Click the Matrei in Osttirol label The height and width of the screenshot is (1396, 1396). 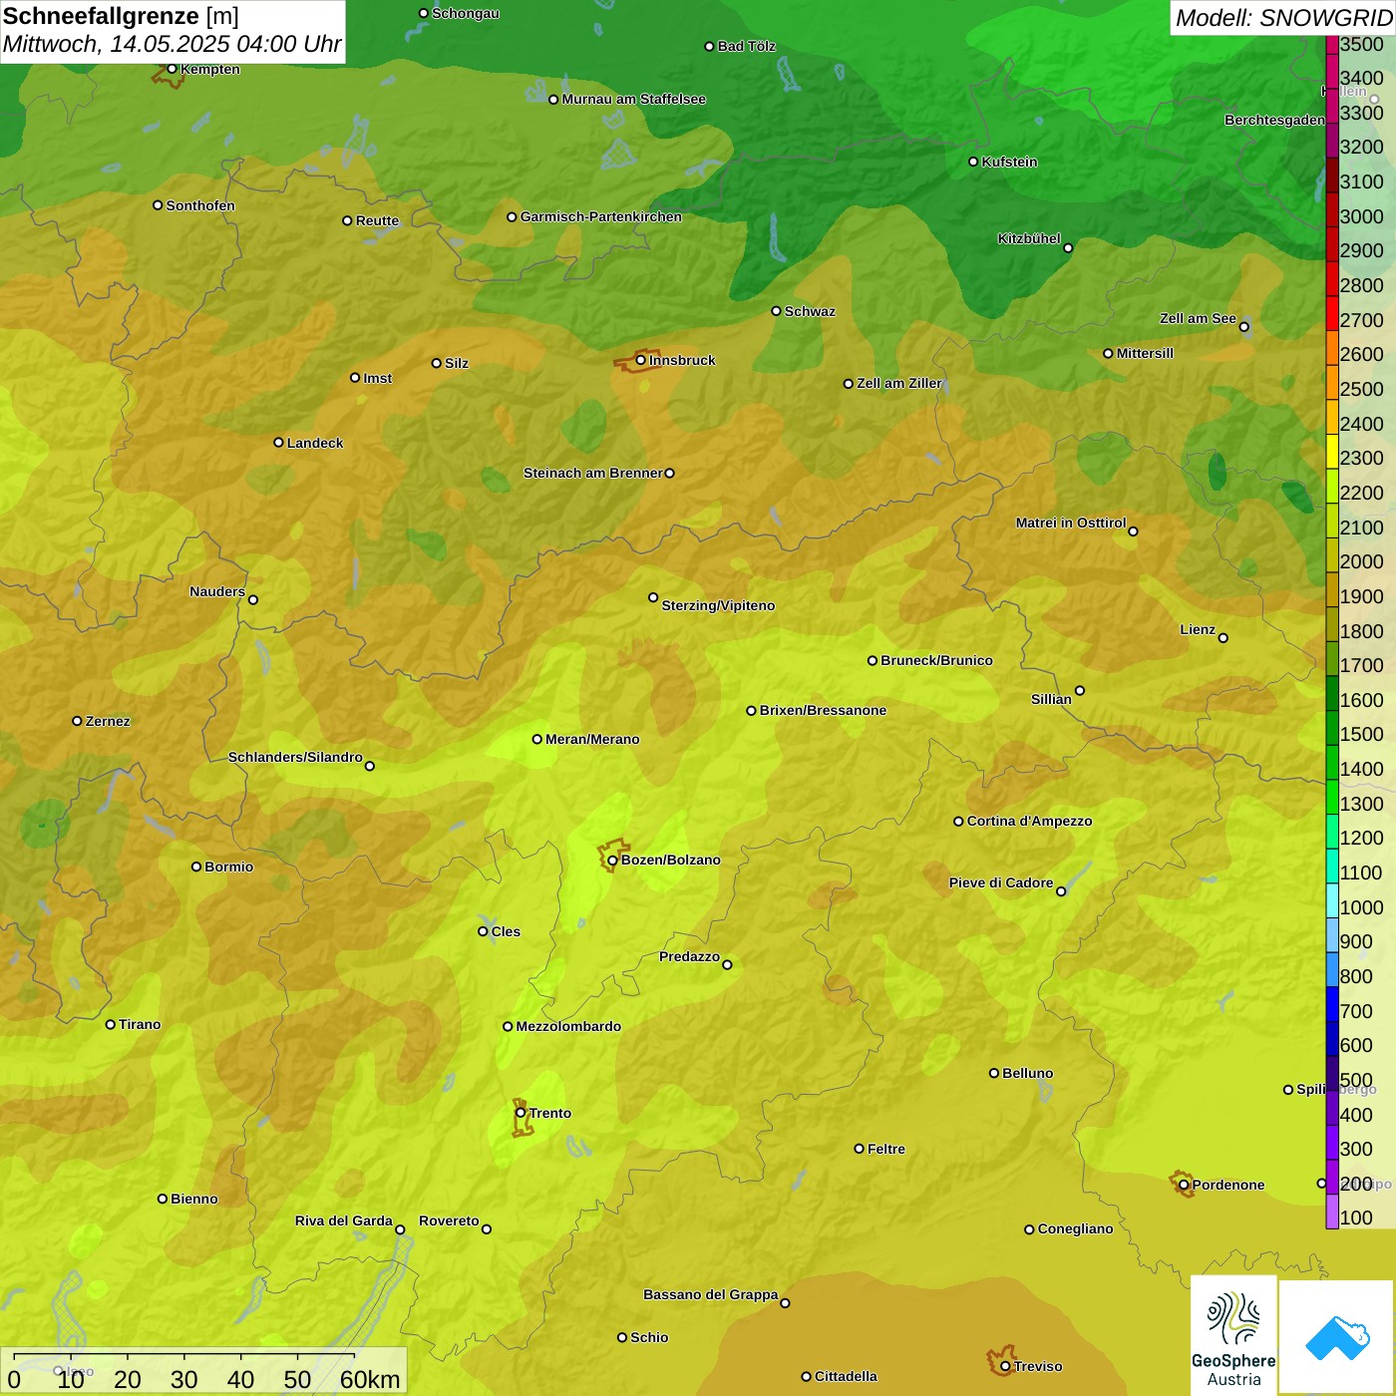1071,523
